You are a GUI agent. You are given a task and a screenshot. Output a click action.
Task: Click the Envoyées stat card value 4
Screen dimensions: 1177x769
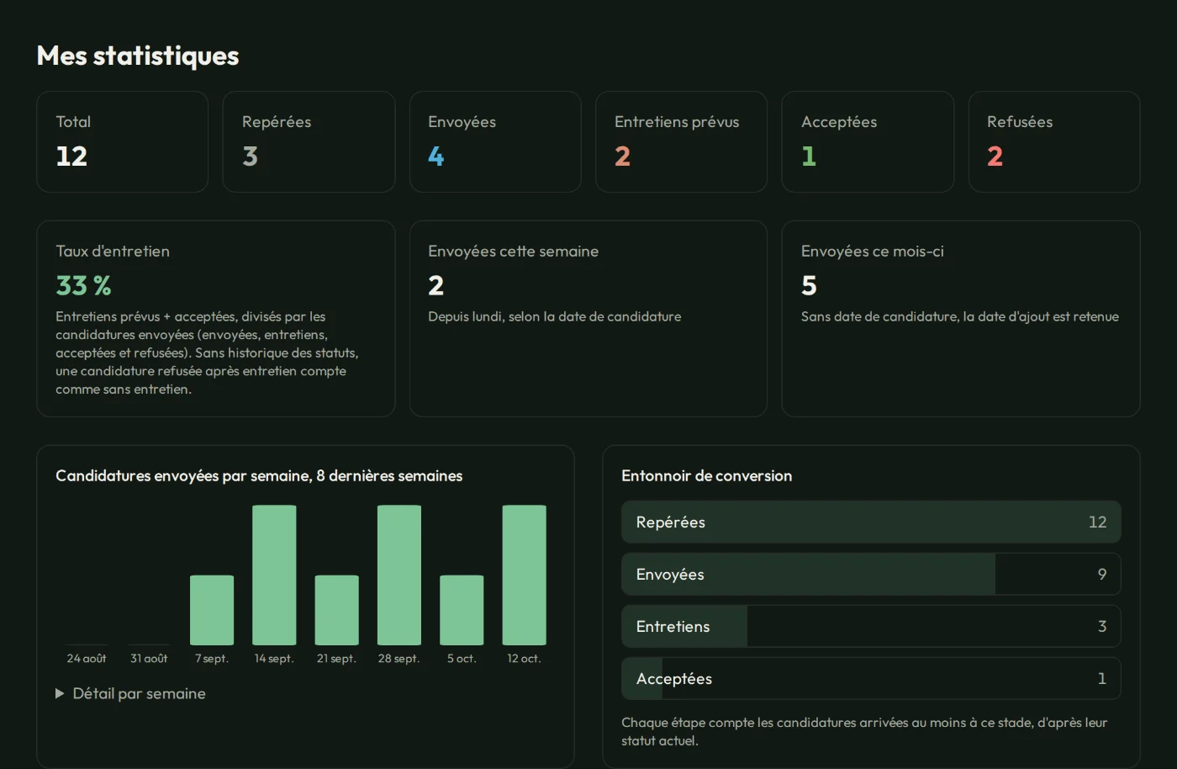435,156
